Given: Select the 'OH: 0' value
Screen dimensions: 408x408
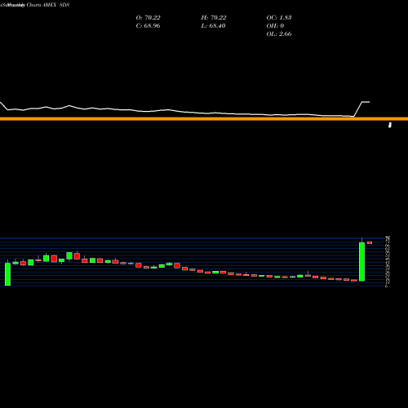Looking at the screenshot, I should click(x=275, y=26).
